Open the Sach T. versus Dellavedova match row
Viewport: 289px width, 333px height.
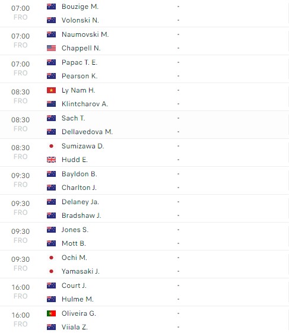click(x=144, y=125)
